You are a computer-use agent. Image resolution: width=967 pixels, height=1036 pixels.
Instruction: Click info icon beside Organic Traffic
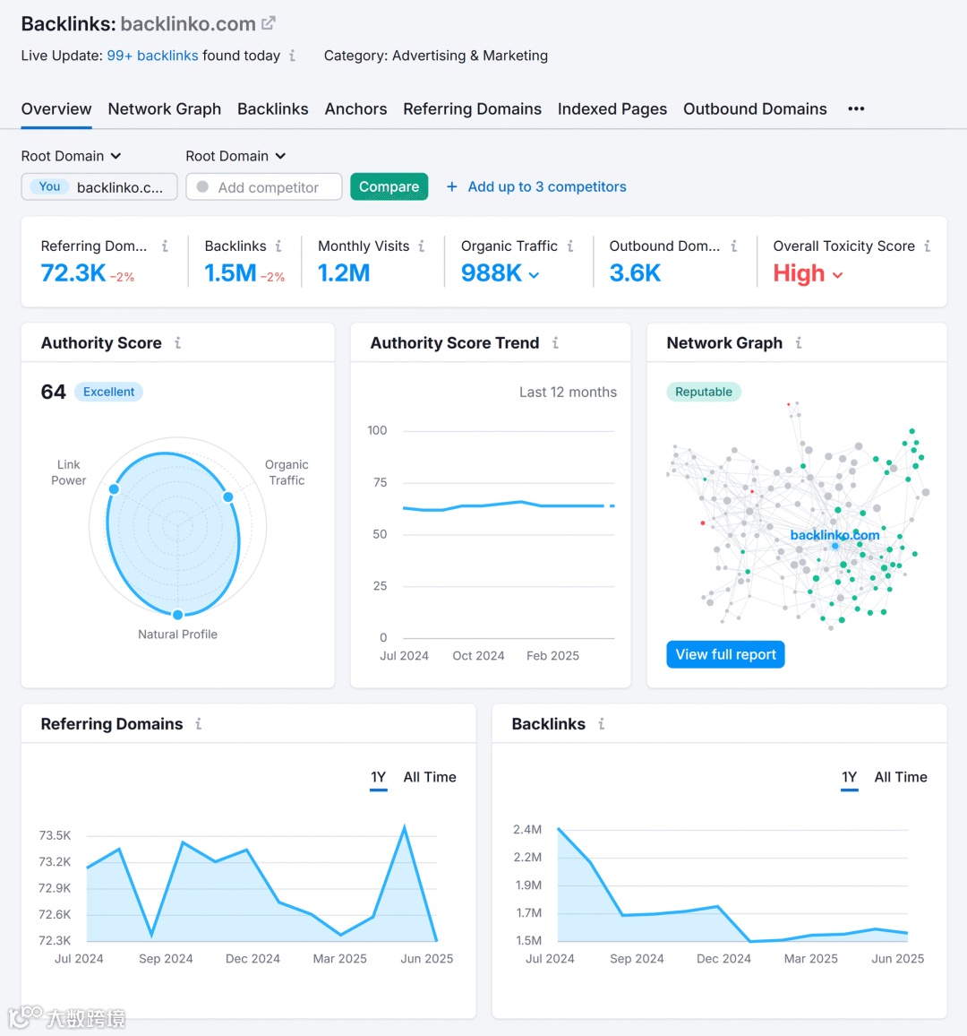pos(570,246)
